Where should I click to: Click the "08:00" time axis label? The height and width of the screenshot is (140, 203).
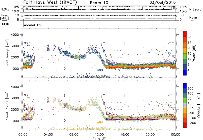[74, 135]
